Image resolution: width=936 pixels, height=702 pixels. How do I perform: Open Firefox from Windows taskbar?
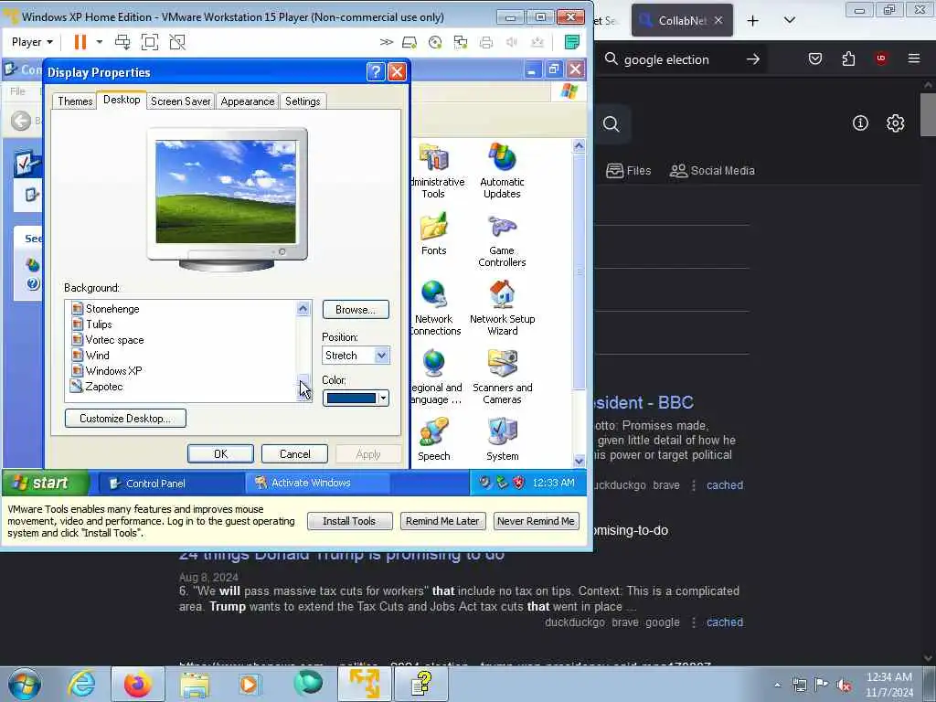click(x=138, y=684)
